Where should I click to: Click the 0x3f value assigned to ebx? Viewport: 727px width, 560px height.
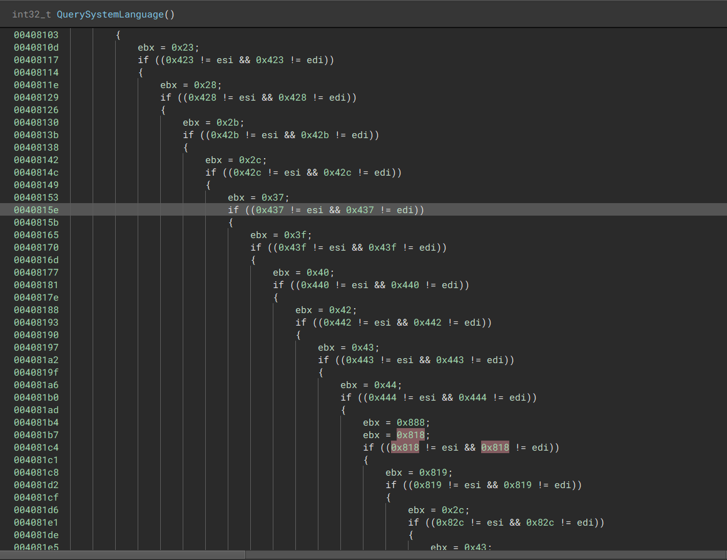point(298,235)
